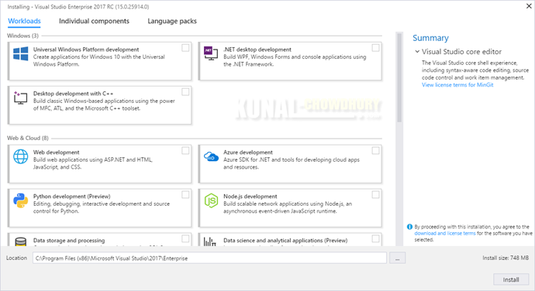
Task: Close the installer window with X
Action: [x=529, y=6]
